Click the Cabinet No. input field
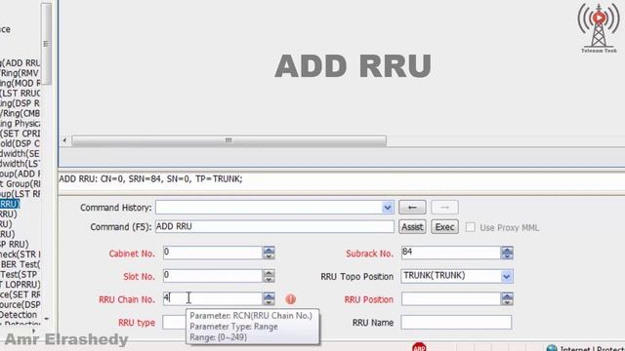625x351 pixels. (213, 253)
